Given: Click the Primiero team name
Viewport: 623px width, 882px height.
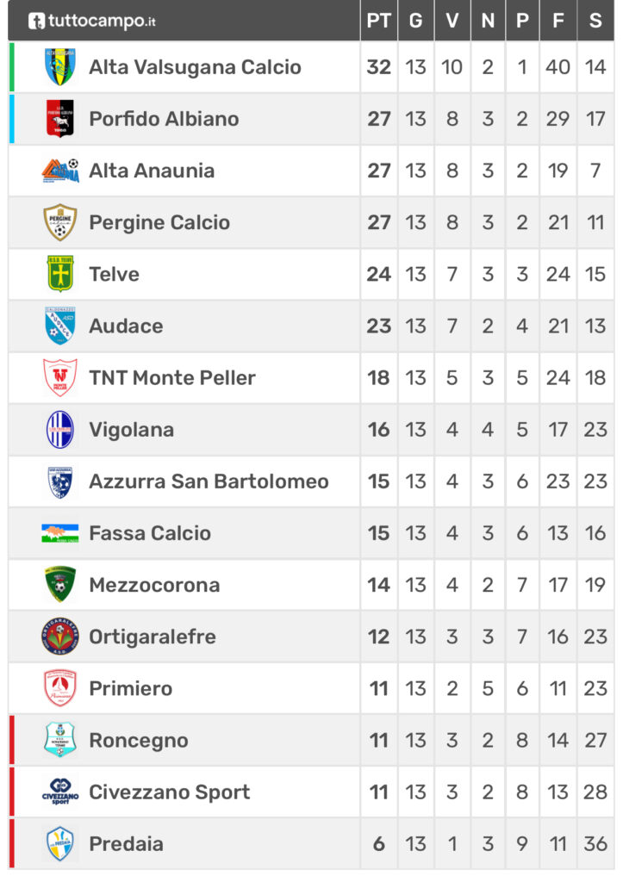Looking at the screenshot, I should click(x=131, y=688).
